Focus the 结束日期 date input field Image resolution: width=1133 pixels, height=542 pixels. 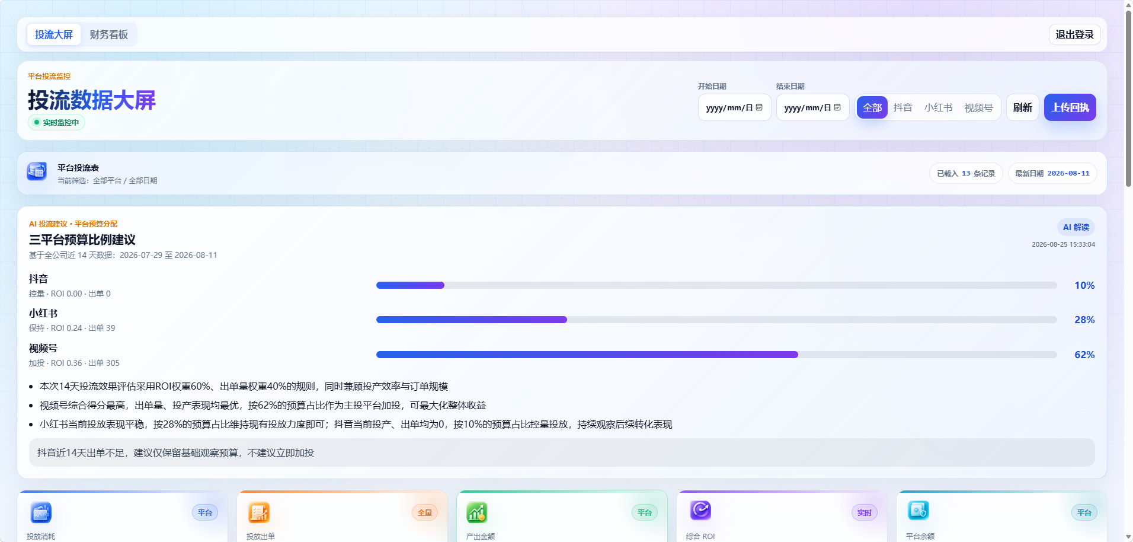pos(813,107)
